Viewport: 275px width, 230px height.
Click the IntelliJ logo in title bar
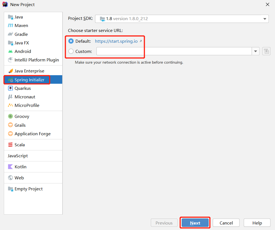(5, 4)
